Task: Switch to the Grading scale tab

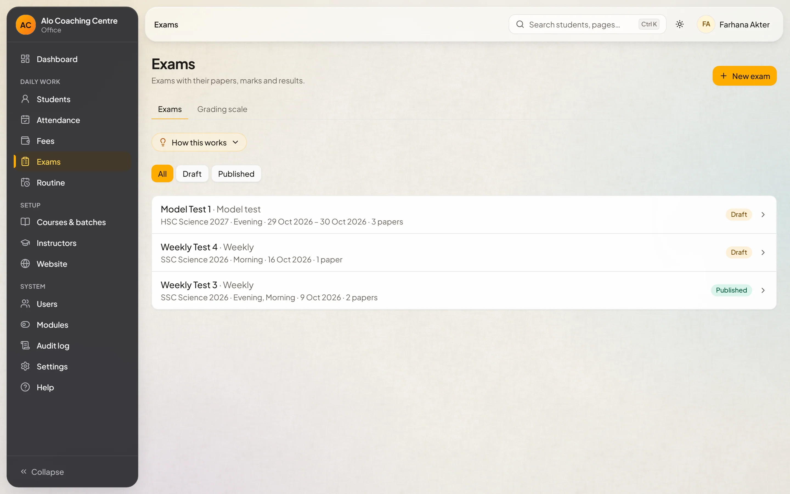Action: coord(222,109)
